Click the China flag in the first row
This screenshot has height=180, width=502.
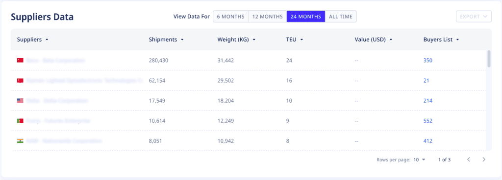tap(20, 60)
